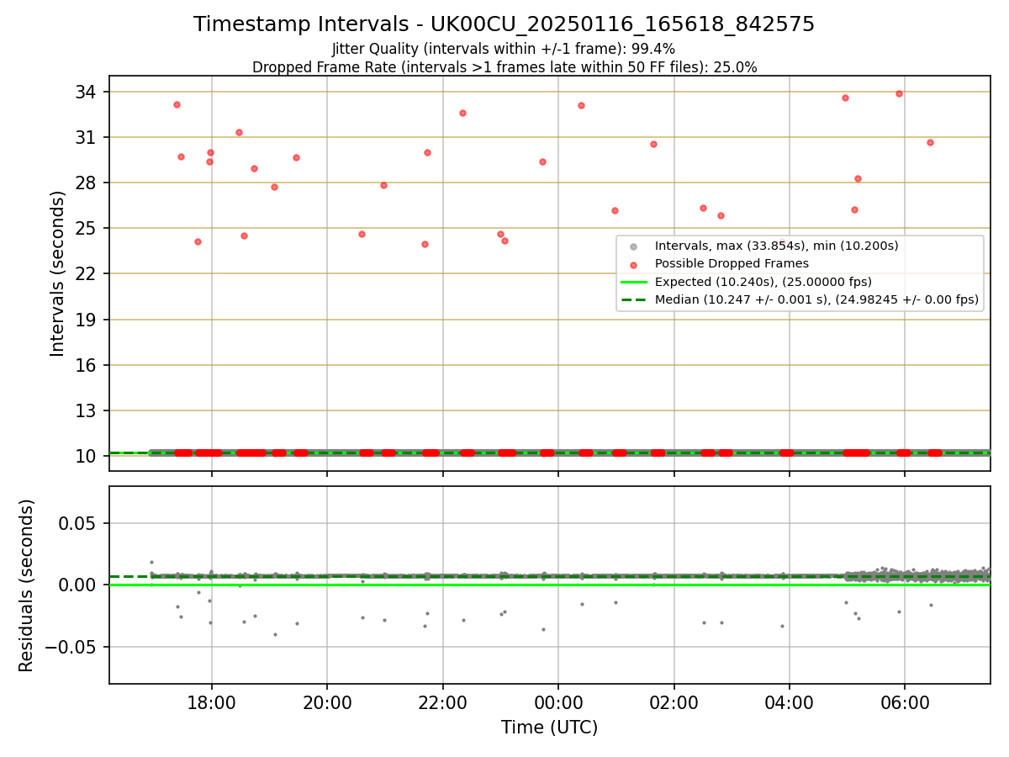Click the highest red point near 34 seconds before 06:00
Image resolution: width=1009 pixels, height=757 pixels.
[899, 93]
